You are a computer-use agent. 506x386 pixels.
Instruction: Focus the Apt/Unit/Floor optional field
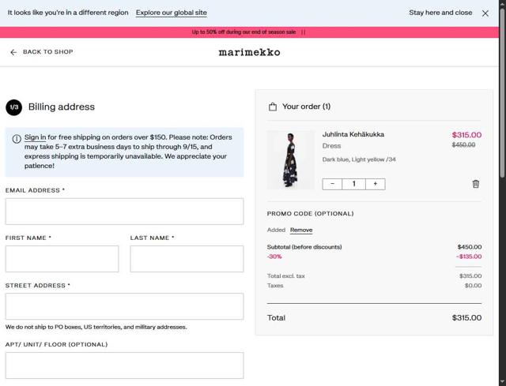124,365
